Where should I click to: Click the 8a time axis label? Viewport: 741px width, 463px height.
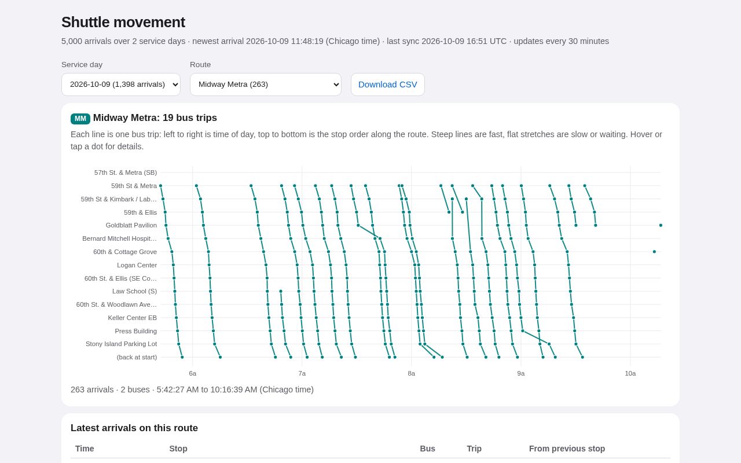412,373
